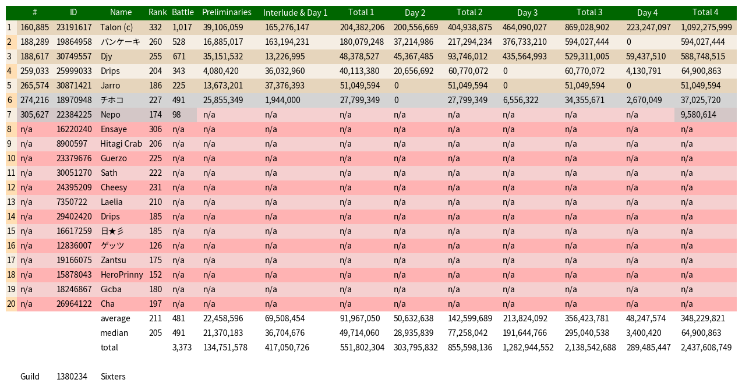Click the 'Day 3' column header
Viewport: 742px width, 390px height.
(528, 13)
